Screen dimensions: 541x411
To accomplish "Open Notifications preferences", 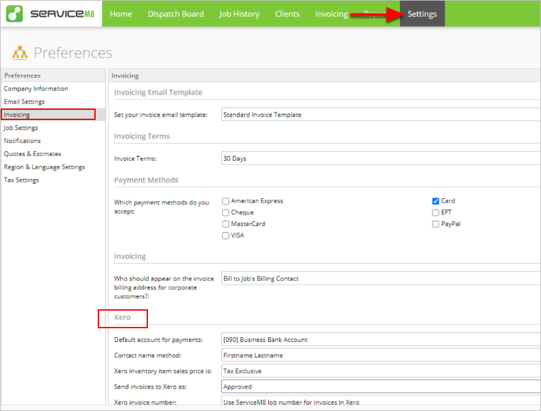I will (x=22, y=140).
